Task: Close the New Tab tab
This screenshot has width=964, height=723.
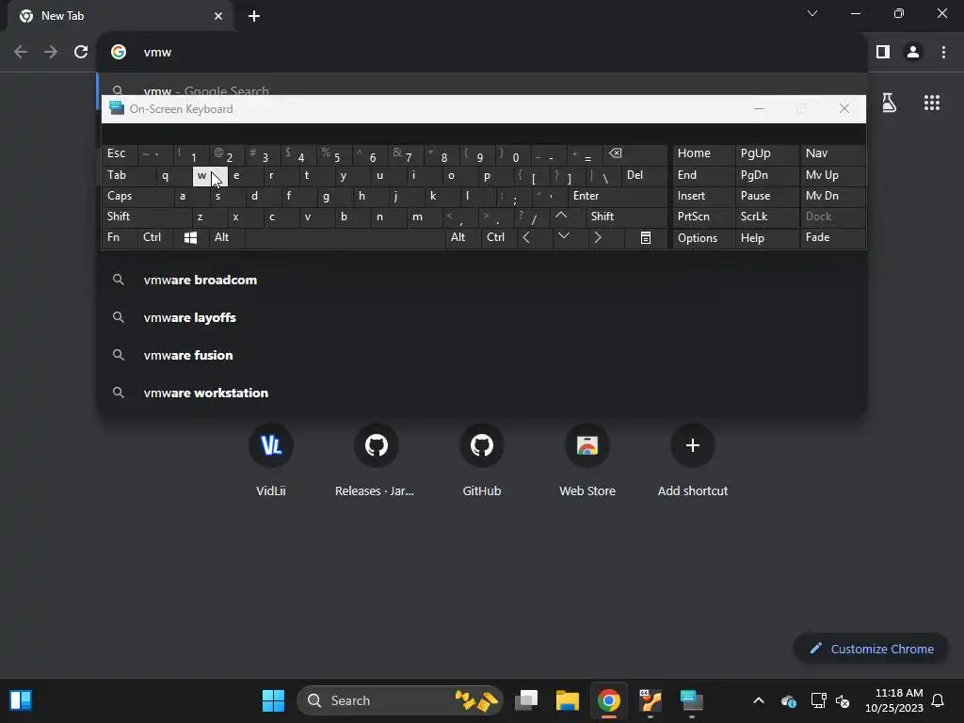Action: (x=218, y=16)
